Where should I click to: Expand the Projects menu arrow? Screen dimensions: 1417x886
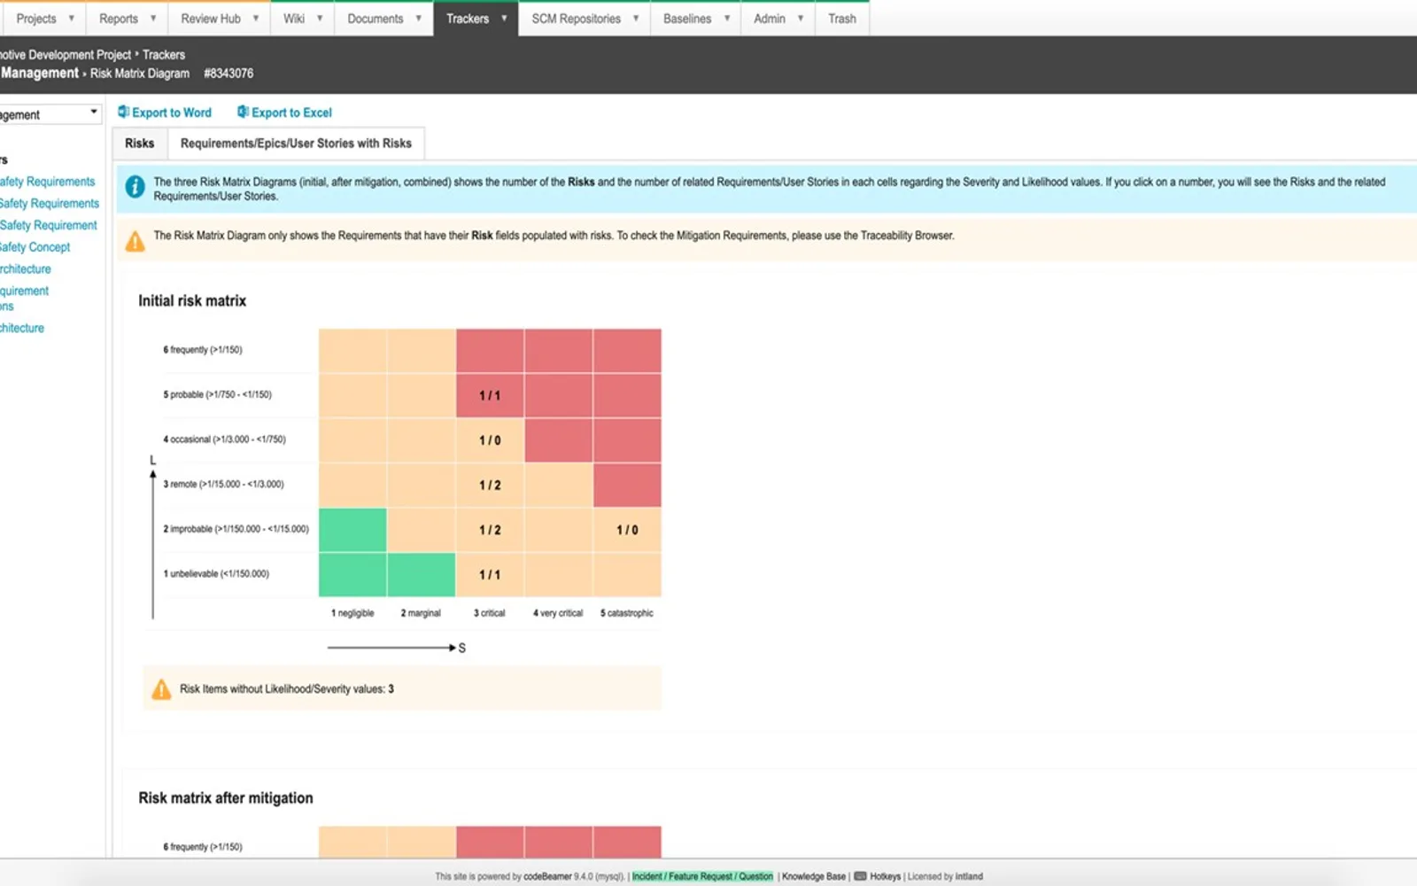[x=71, y=19]
